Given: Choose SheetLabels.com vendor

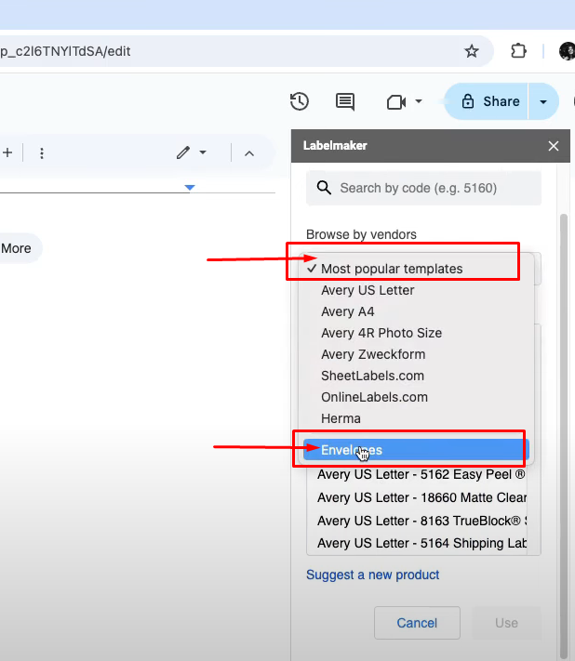Looking at the screenshot, I should tap(416, 376).
